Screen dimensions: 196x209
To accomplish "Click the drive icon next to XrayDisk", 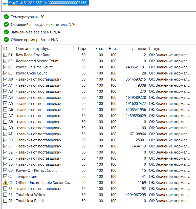I will click(5, 4).
